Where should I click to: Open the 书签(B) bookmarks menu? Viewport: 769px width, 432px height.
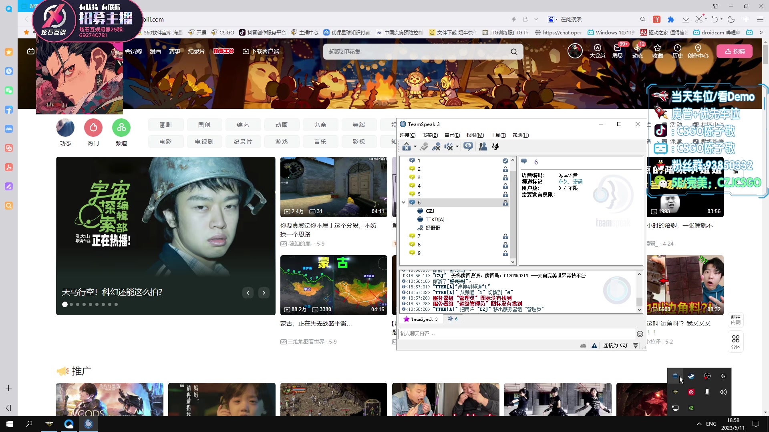click(x=430, y=135)
